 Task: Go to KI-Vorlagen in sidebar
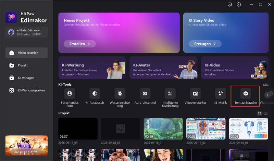point(27,78)
